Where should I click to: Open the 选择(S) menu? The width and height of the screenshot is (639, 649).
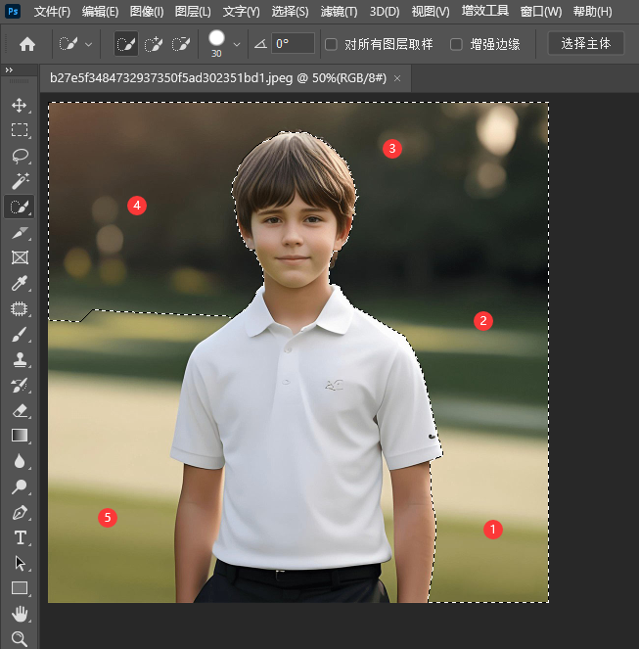pos(290,12)
